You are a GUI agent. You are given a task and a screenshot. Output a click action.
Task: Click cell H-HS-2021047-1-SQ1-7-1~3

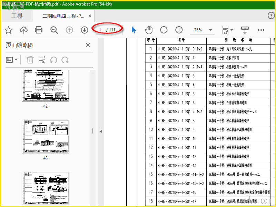click(x=181, y=111)
